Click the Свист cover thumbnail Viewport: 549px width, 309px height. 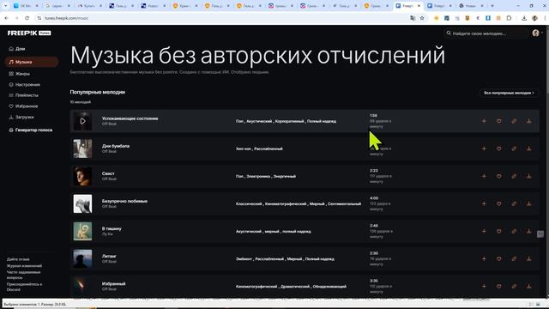82,176
